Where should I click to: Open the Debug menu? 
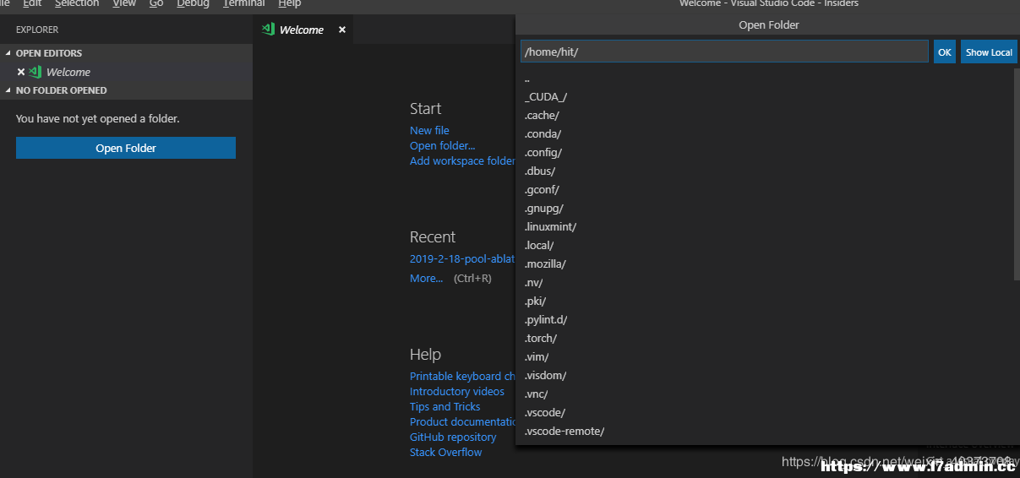(194, 3)
